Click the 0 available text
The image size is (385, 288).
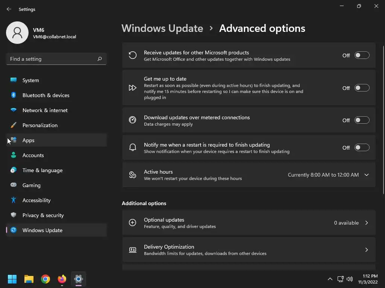[x=346, y=223]
